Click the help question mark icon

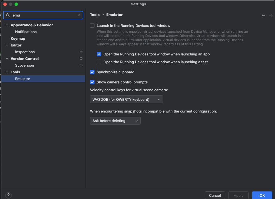coord(8,195)
